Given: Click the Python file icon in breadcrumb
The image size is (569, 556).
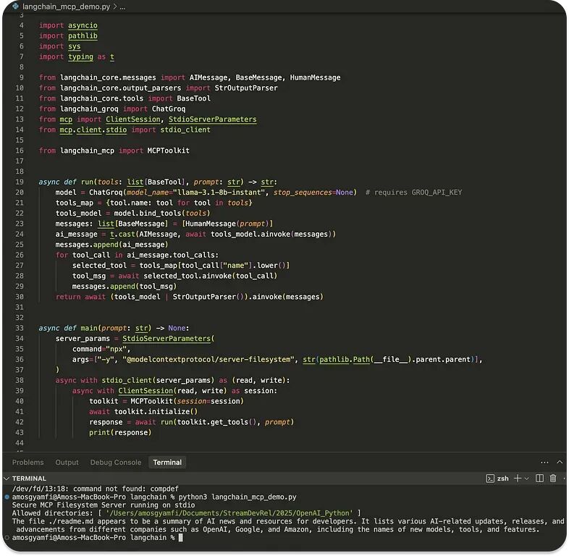Looking at the screenshot, I should click(15, 7).
